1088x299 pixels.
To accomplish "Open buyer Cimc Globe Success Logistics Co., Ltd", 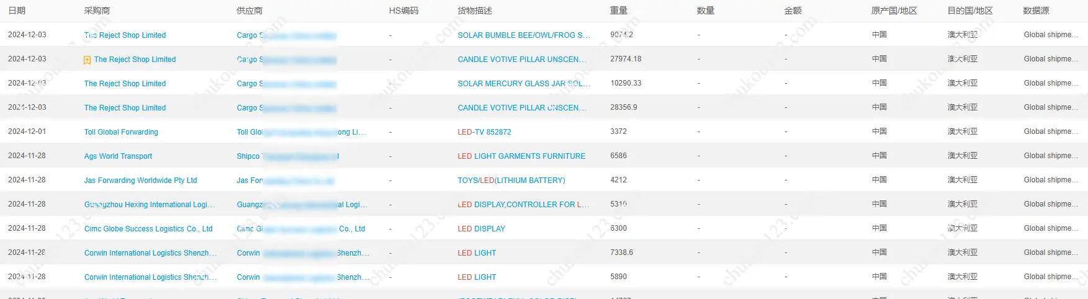I will [x=148, y=229].
